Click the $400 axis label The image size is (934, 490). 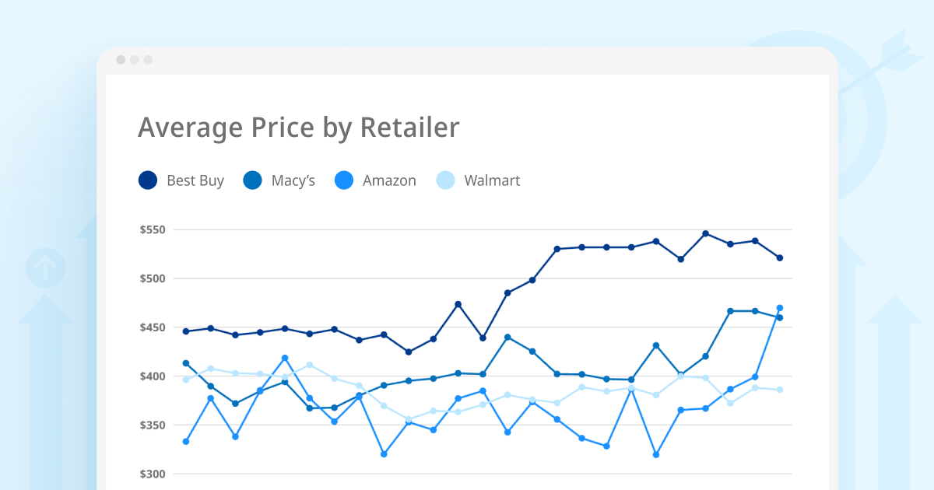pos(152,376)
